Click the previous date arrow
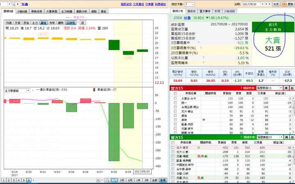Viewport: 295px width, 184px height. coord(266,4)
